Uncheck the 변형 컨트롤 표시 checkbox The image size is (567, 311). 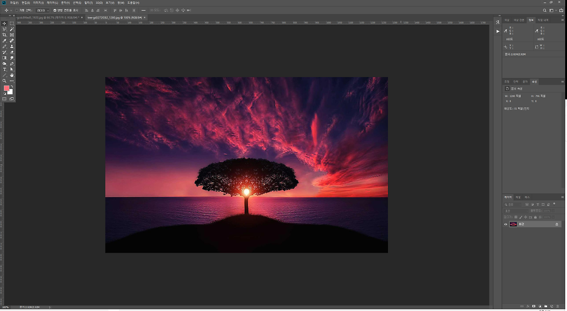[55, 10]
